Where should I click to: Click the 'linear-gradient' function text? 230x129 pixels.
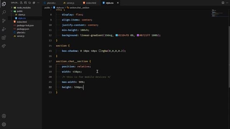click(92, 35)
